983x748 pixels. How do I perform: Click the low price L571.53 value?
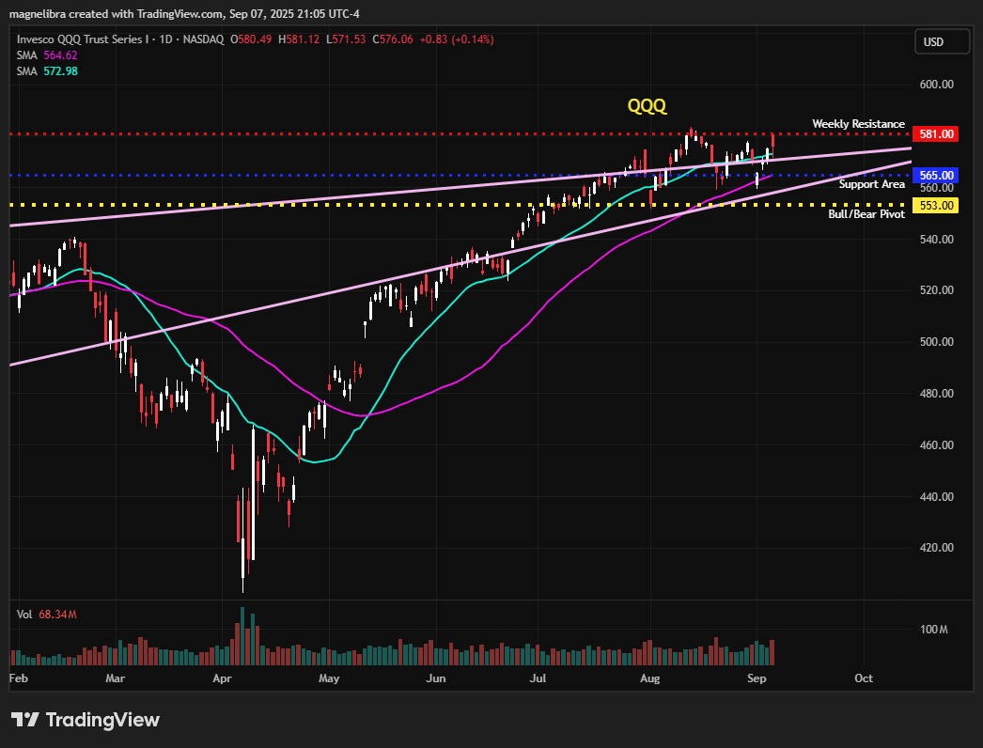pos(346,39)
